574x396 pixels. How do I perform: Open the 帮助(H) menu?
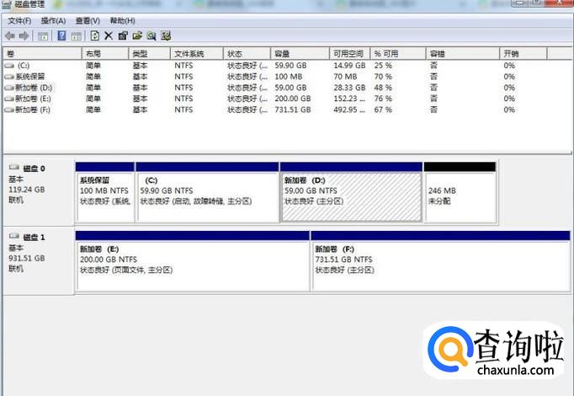[x=122, y=21]
